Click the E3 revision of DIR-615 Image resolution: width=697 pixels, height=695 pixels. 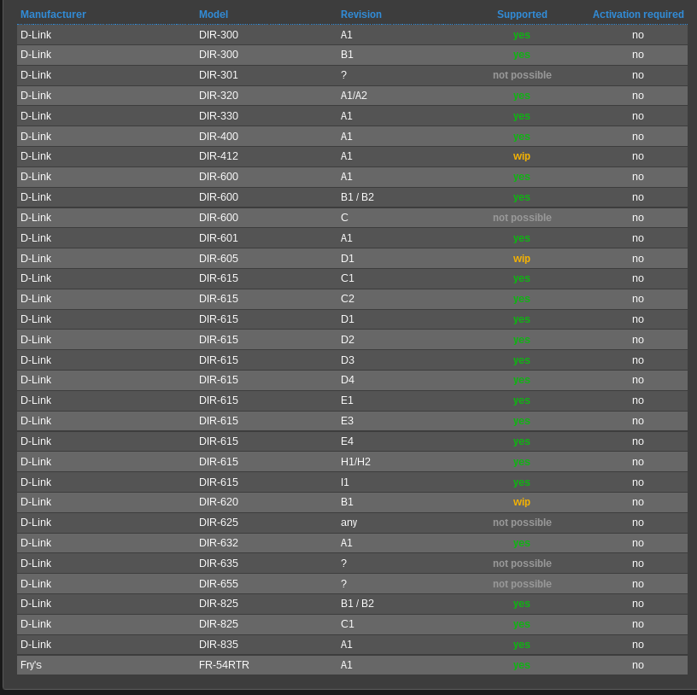click(347, 421)
